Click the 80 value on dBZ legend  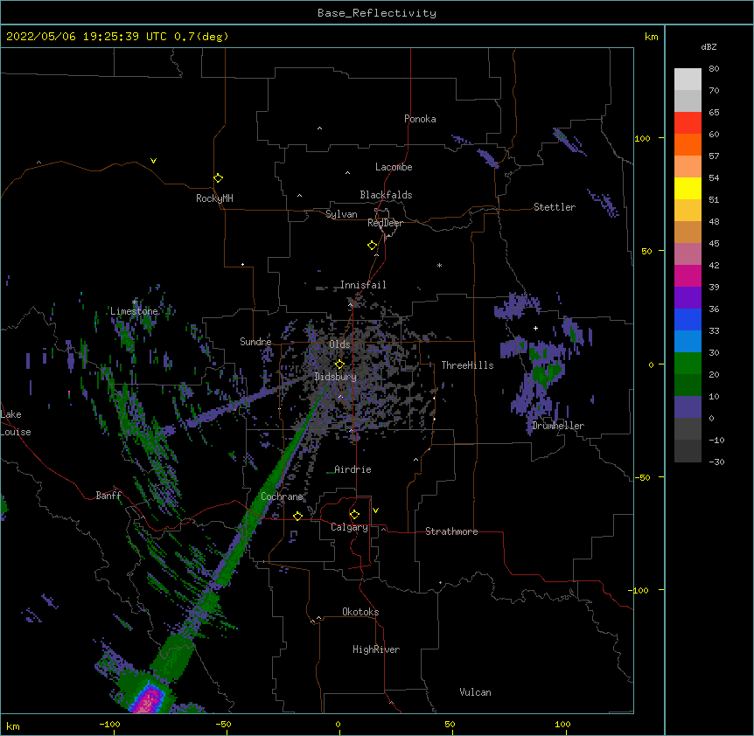pyautogui.click(x=714, y=69)
